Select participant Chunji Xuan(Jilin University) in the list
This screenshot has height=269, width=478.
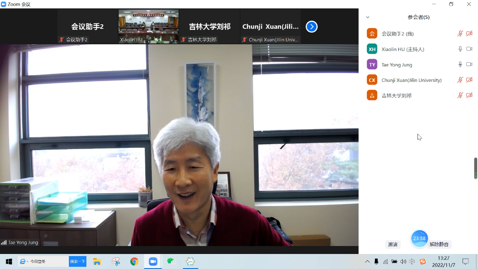coord(411,80)
